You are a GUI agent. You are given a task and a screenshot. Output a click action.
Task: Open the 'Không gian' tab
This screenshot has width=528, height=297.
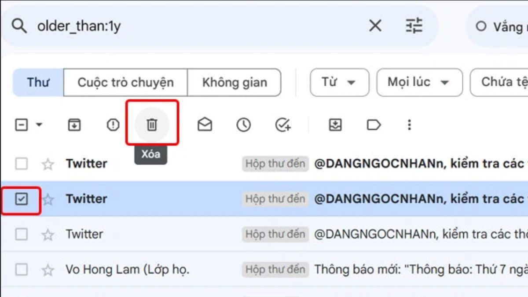(235, 82)
